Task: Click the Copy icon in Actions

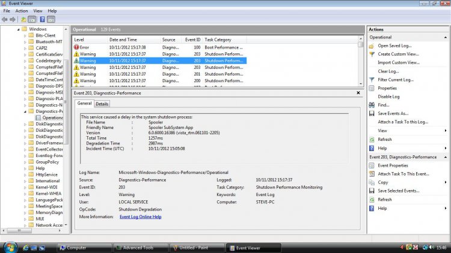Action: (372, 182)
